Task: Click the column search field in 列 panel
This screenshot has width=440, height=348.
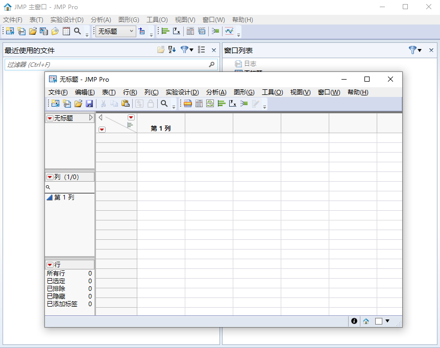Action: point(69,187)
